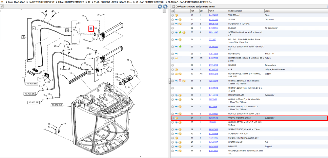Select 'VALVE, THERMAL EXPAN' description text
This screenshot has height=158, width=328.
pos(239,118)
